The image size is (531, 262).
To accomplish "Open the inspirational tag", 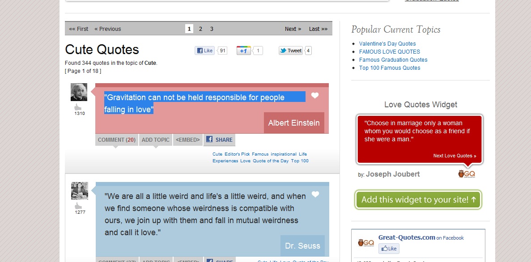I will (x=284, y=154).
